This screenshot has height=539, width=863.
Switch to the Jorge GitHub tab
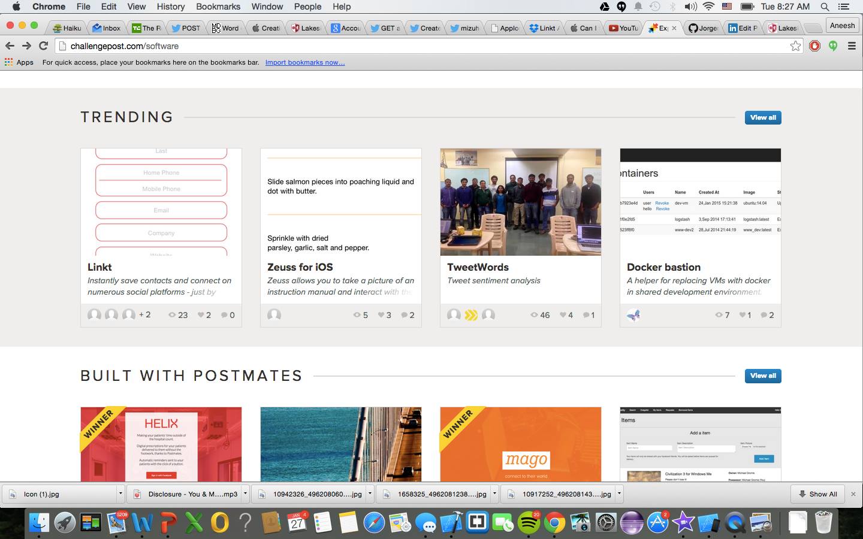(x=703, y=28)
